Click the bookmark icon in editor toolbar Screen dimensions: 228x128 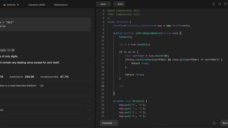coord(213,4)
